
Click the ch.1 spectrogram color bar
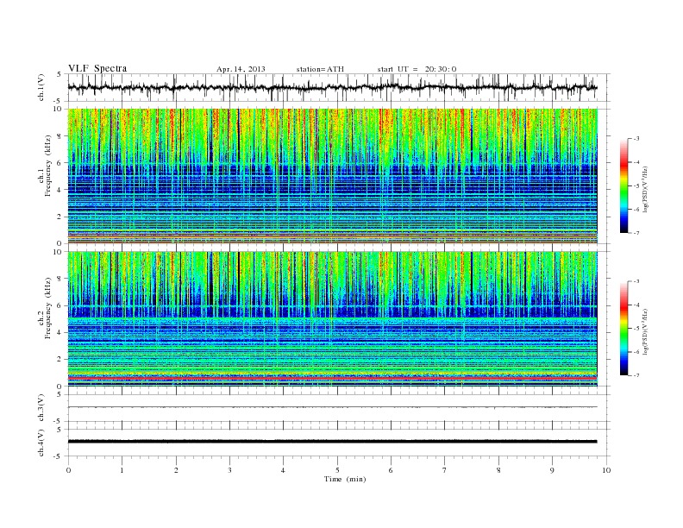[623, 185]
